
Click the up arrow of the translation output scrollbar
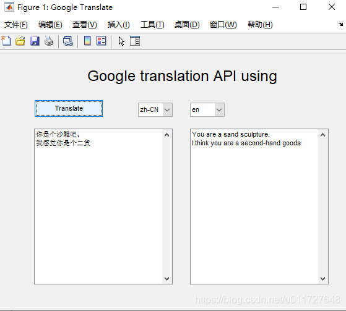point(322,135)
